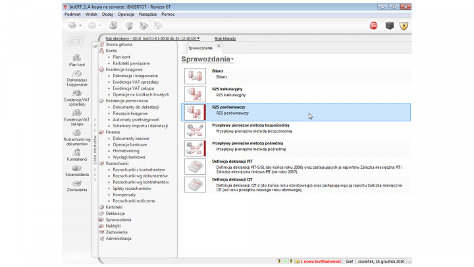Image resolution: width=474 pixels, height=267 pixels.
Task: Click the Brak blokady link
Action: tap(225, 38)
